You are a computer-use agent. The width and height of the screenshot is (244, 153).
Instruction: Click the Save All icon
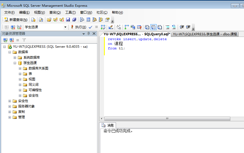point(74,20)
